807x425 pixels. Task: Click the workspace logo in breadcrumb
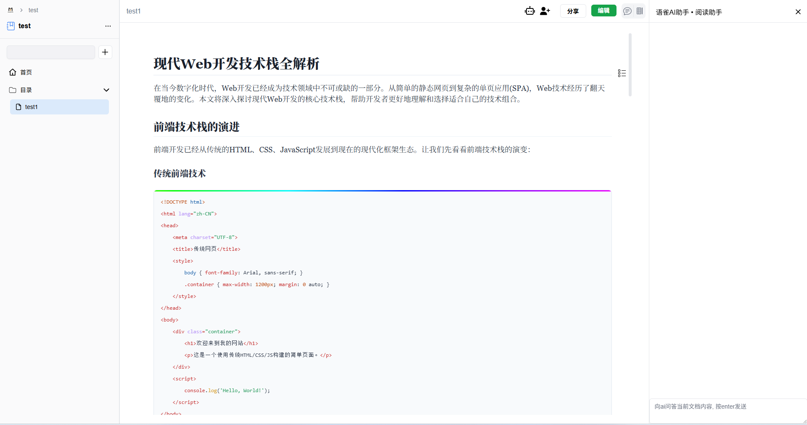11,10
